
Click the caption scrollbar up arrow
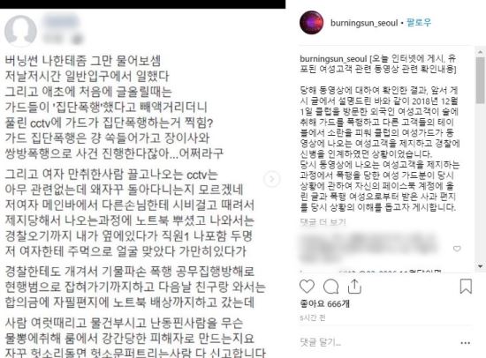coord(481,52)
